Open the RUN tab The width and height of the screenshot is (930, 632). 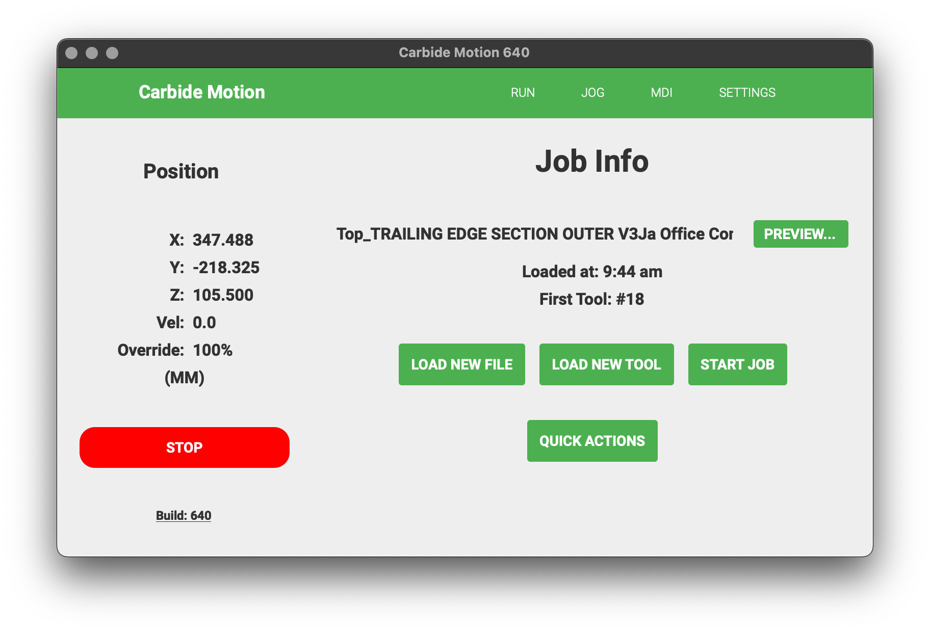tap(523, 92)
